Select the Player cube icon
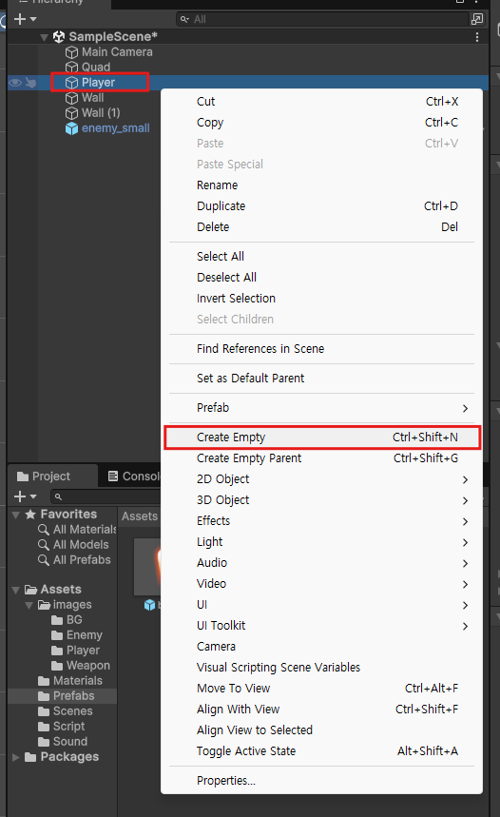Viewport: 500px width, 817px height. click(x=71, y=83)
